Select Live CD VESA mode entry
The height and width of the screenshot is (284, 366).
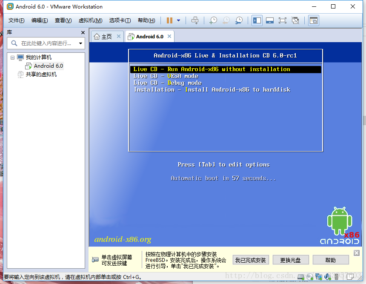click(166, 76)
